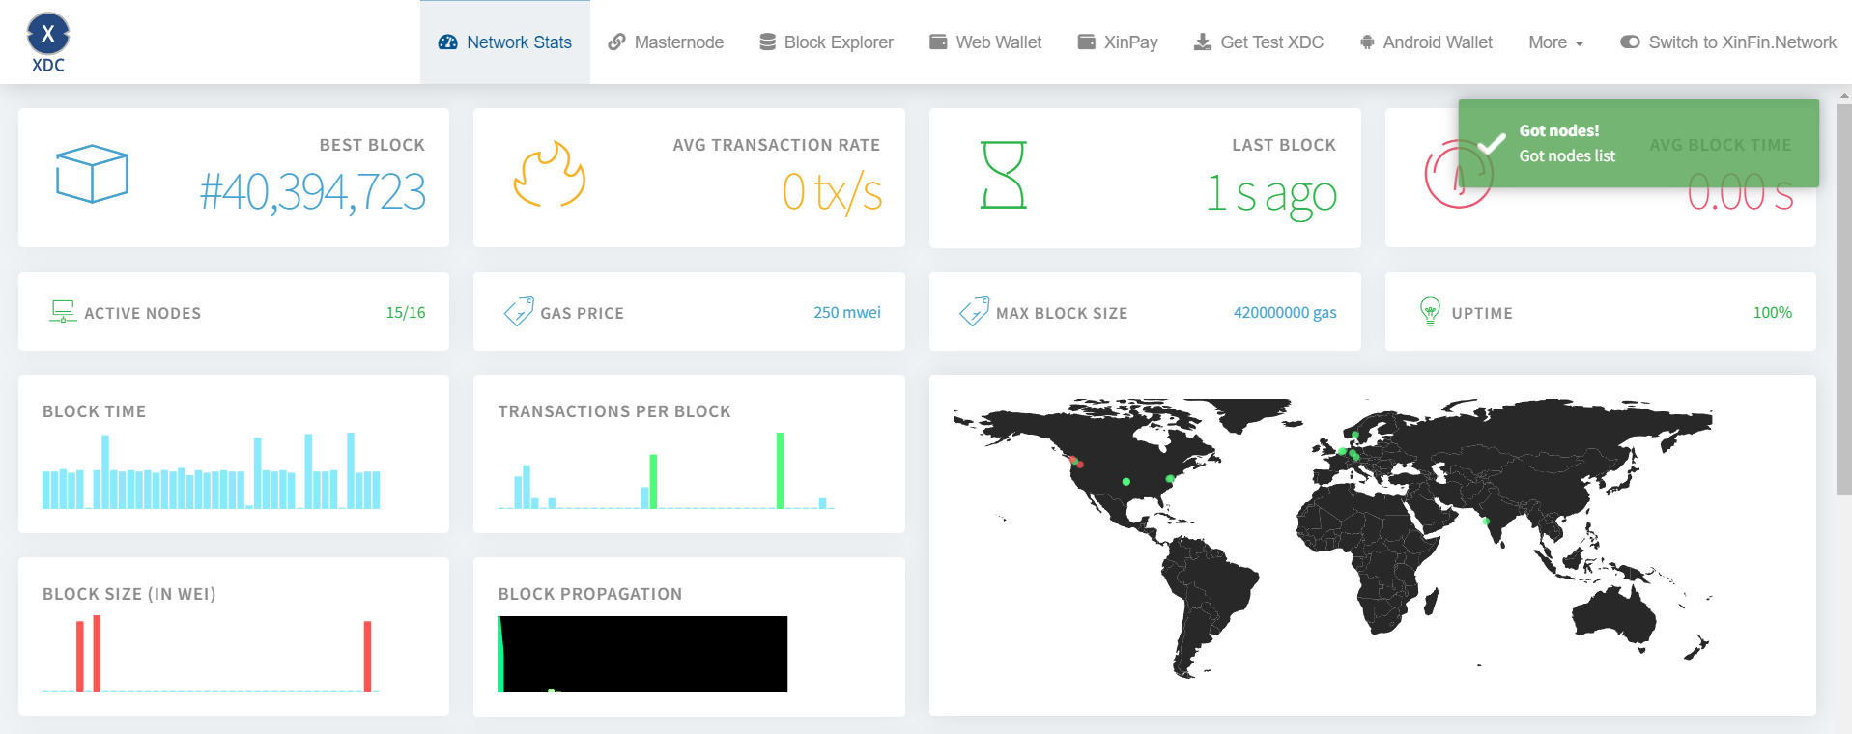The width and height of the screenshot is (1852, 734).
Task: Open the Web Wallet page
Action: pyautogui.click(x=985, y=42)
